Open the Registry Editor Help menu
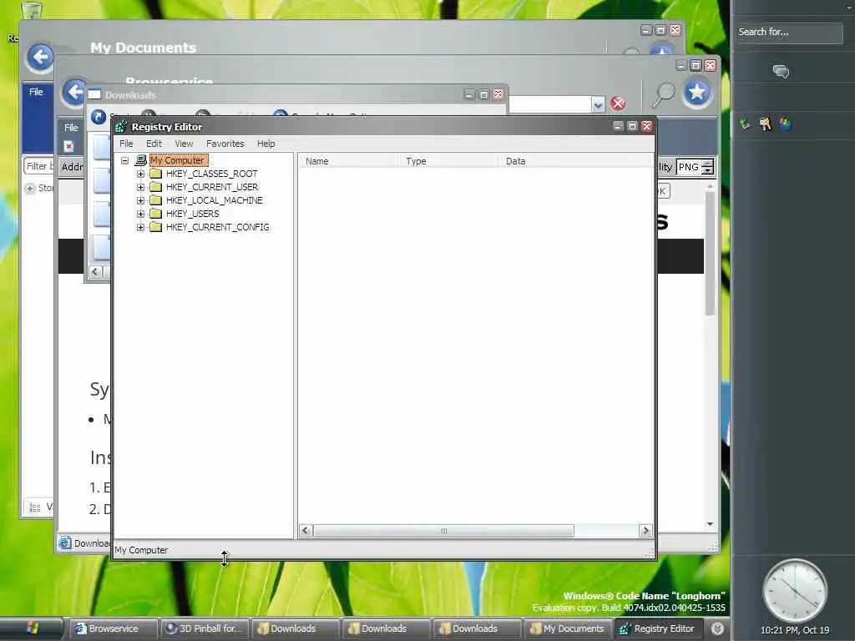The height and width of the screenshot is (641, 855). (x=266, y=144)
